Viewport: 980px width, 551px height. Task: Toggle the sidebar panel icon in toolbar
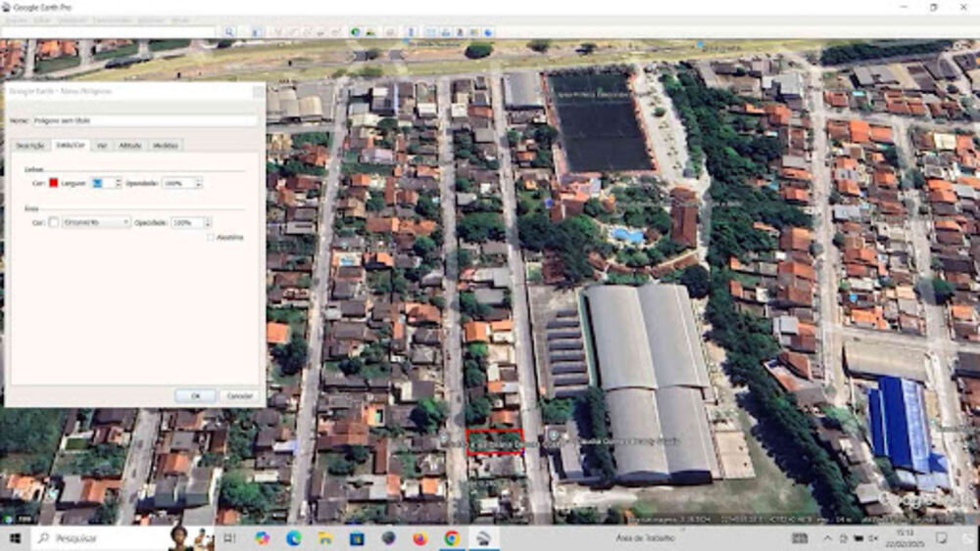(256, 32)
